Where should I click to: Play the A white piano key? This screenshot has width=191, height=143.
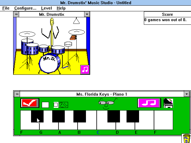[x=68, y=126]
